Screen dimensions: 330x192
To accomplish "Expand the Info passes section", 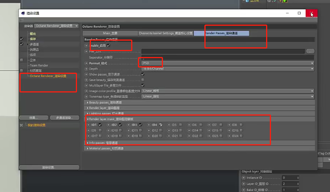I will click(x=87, y=143).
